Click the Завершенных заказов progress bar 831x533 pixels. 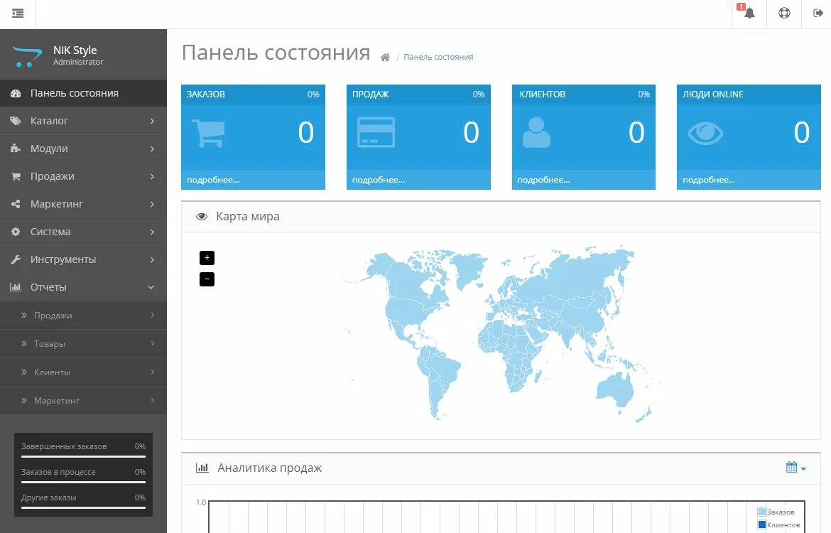point(83,456)
